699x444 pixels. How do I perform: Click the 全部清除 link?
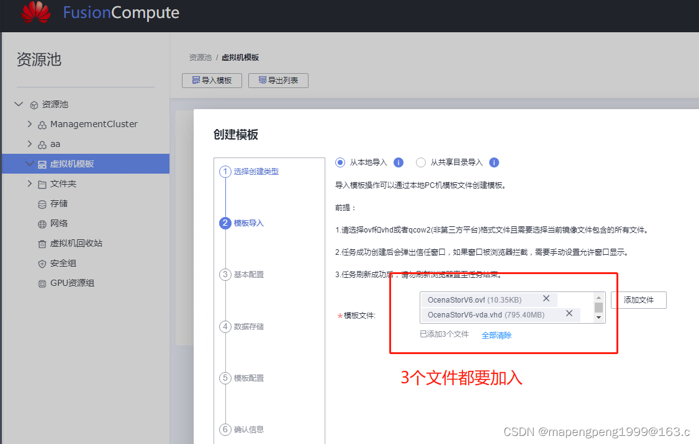point(497,335)
